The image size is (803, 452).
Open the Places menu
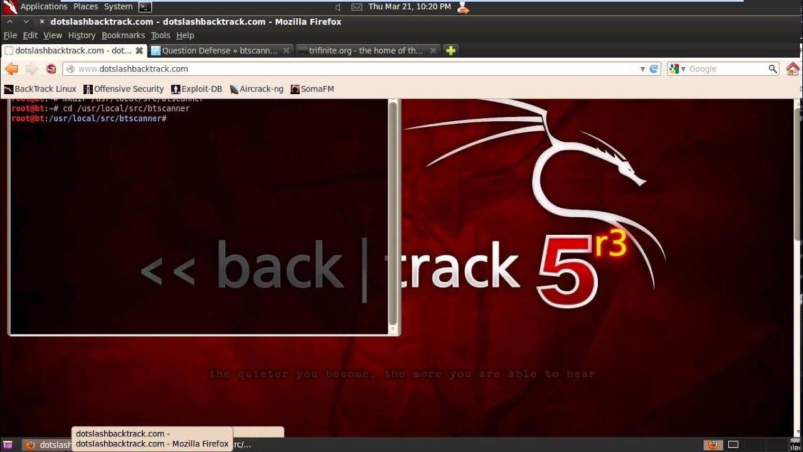(85, 7)
